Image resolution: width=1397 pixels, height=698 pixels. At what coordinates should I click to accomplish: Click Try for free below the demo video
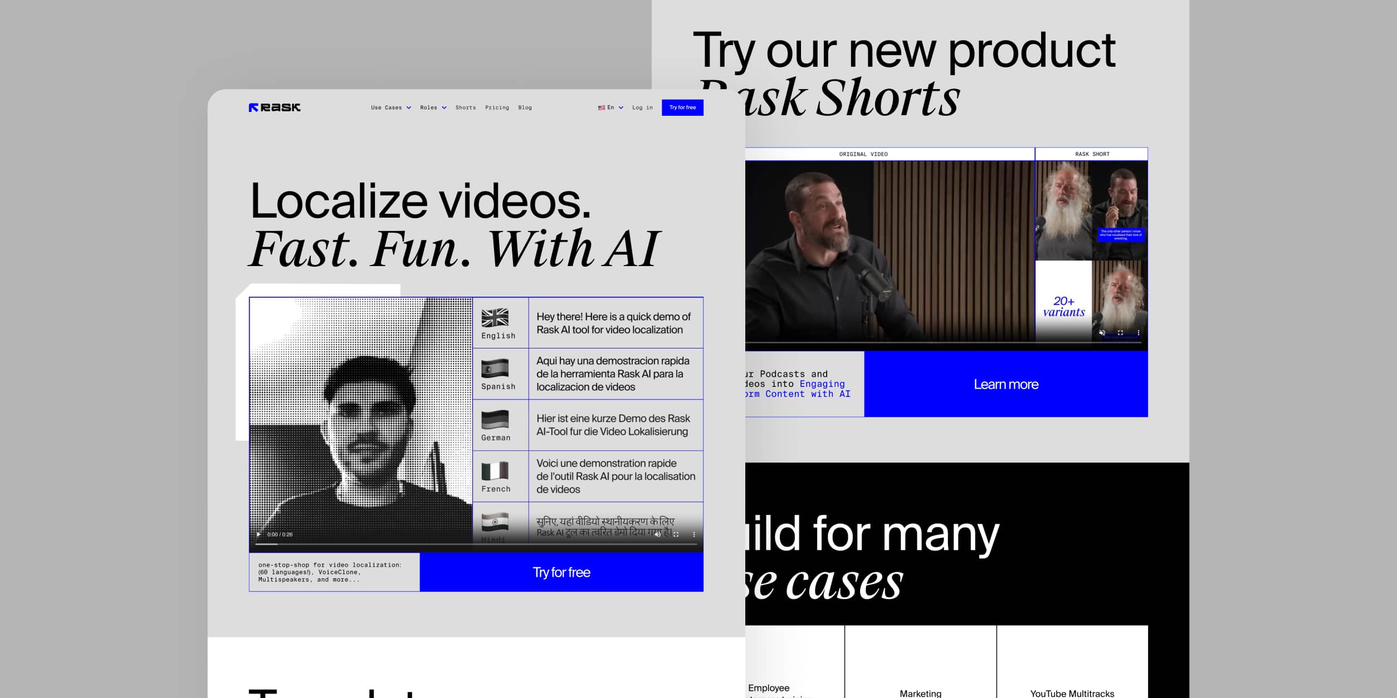point(562,572)
